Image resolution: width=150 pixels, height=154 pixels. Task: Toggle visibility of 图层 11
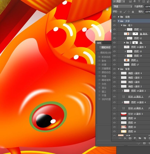coord(114,29)
